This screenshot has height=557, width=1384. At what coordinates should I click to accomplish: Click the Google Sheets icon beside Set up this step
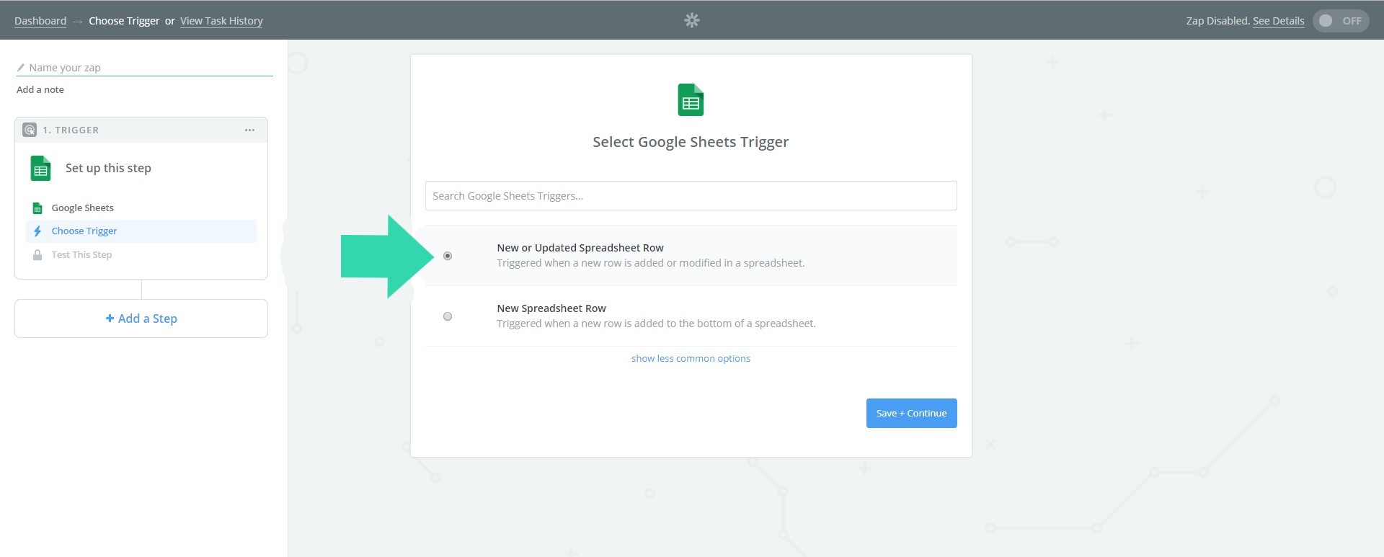tap(41, 169)
